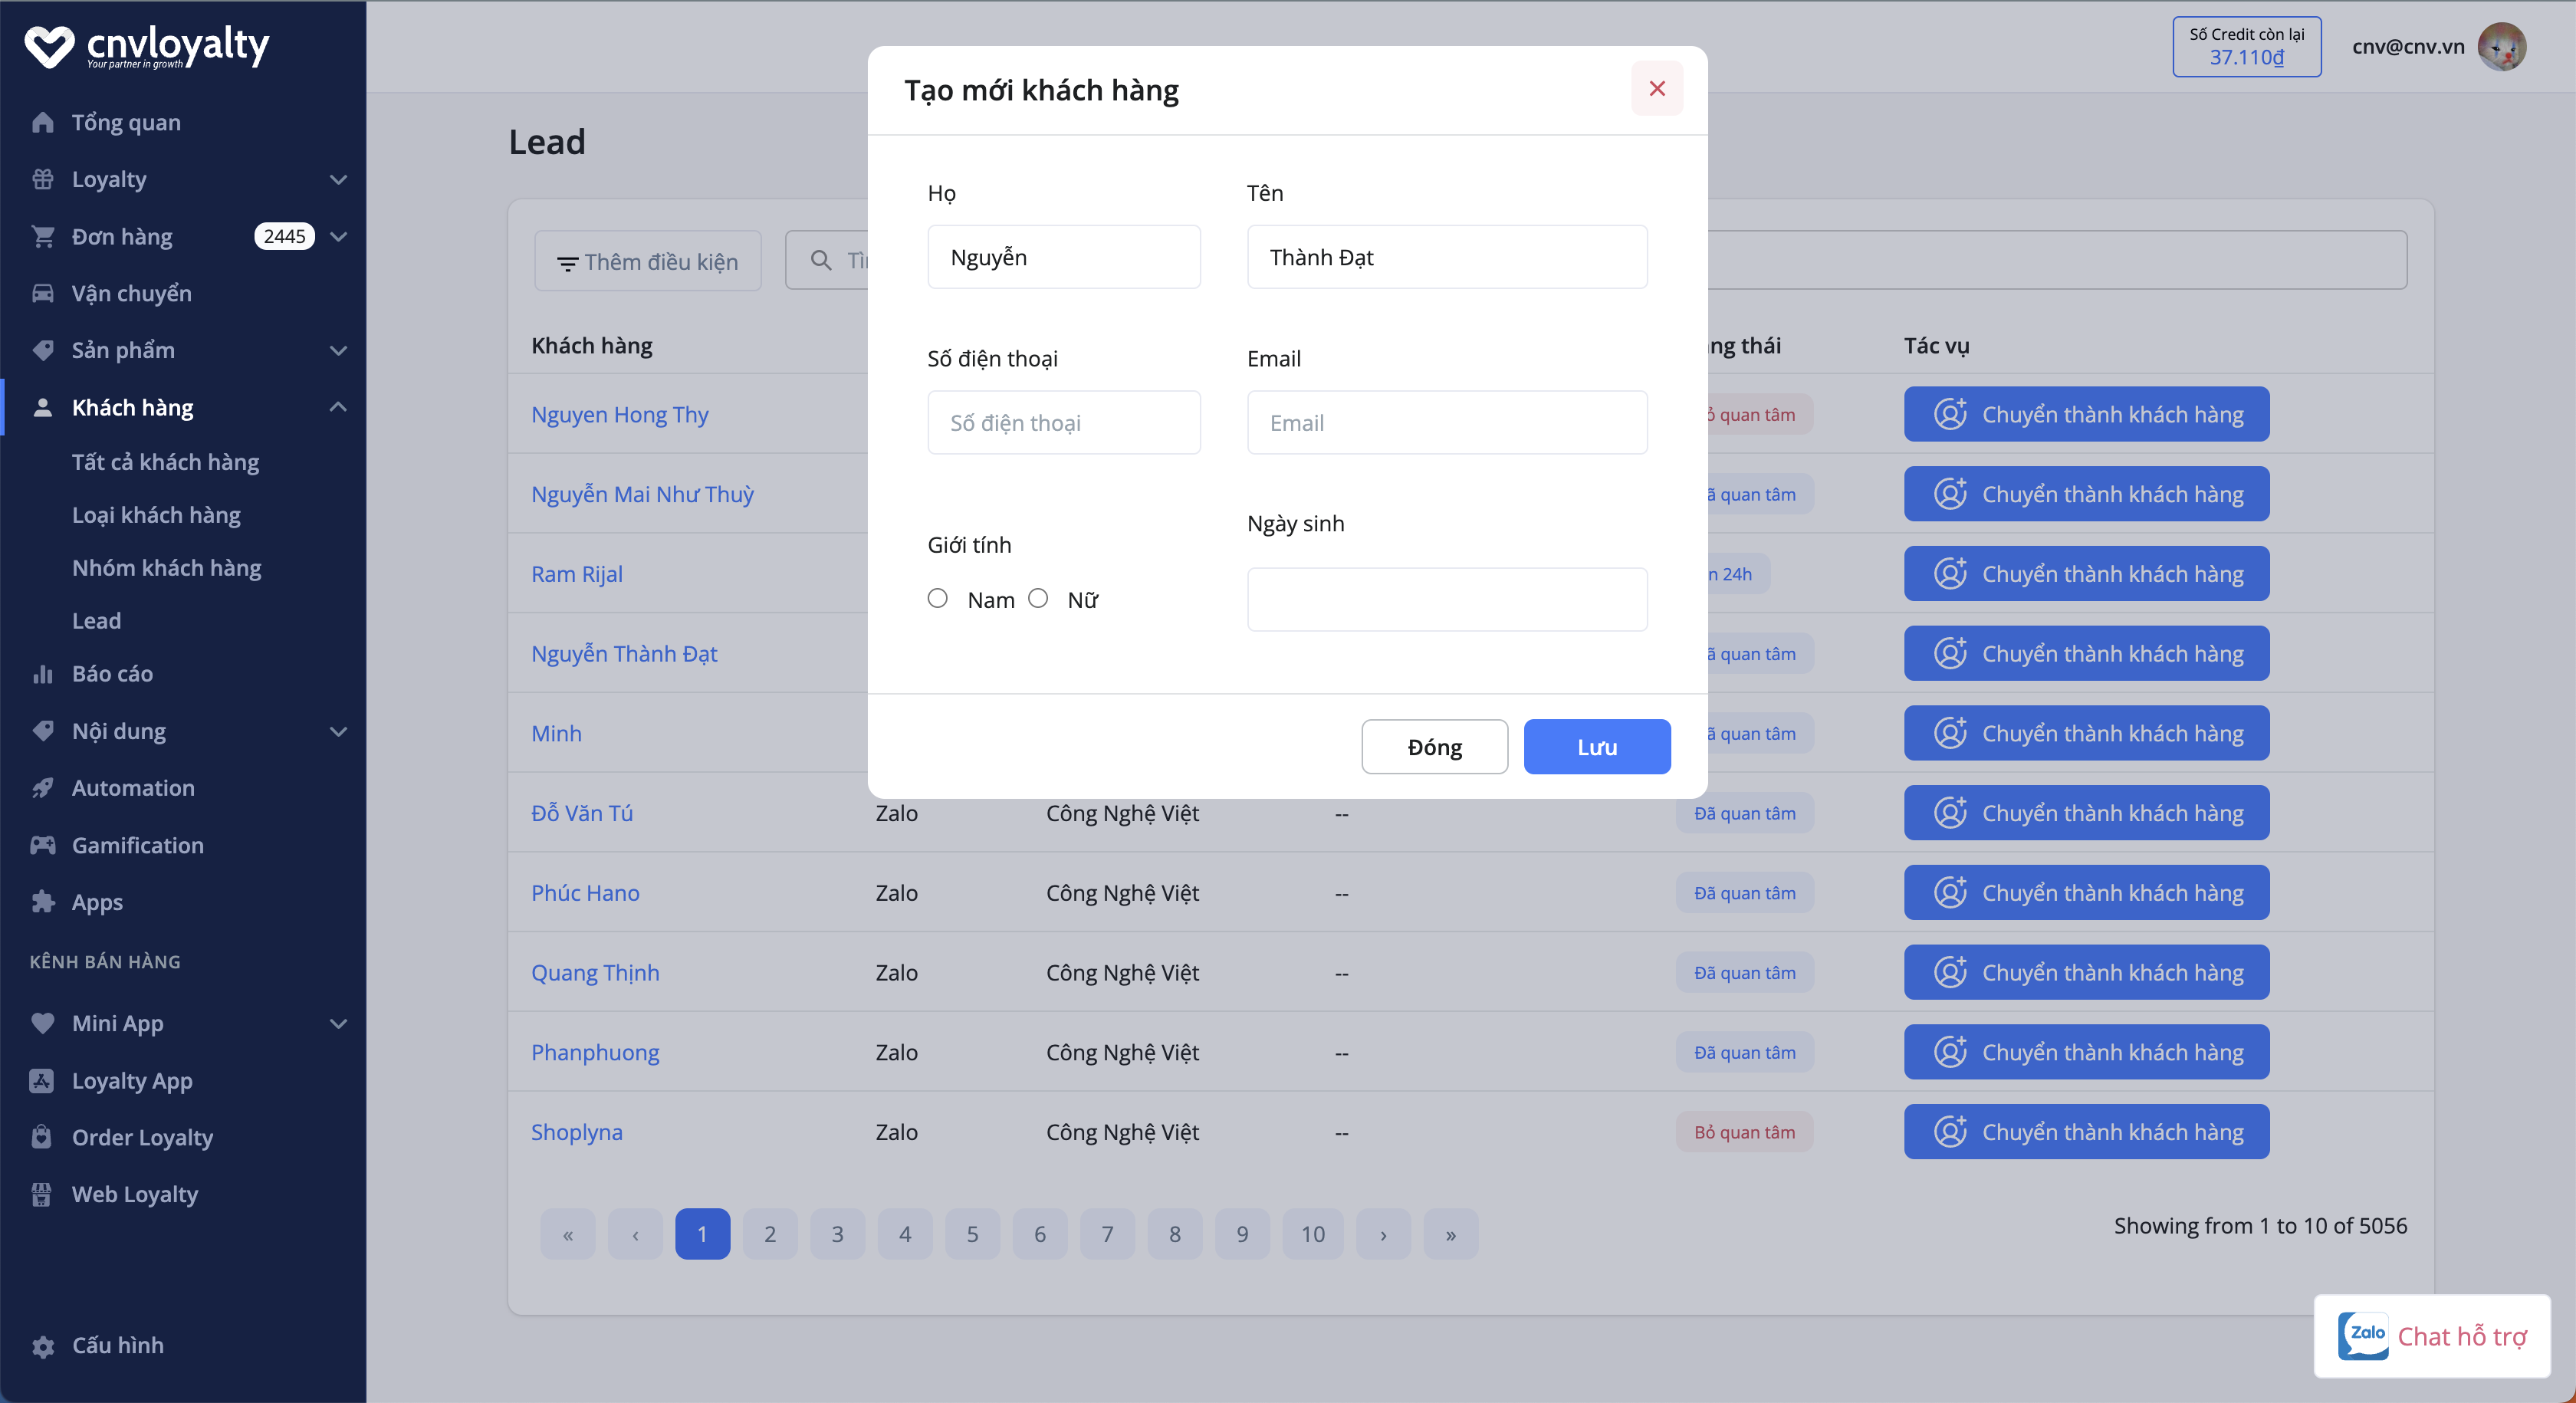Click the Số điện thoại input field
Screen dimensions: 2576x1403
click(x=1063, y=423)
